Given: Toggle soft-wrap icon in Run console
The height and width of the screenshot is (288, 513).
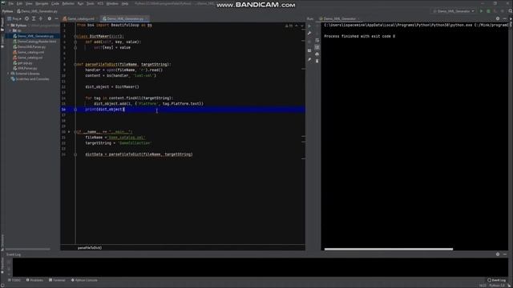Looking at the screenshot, I should [x=317, y=40].
